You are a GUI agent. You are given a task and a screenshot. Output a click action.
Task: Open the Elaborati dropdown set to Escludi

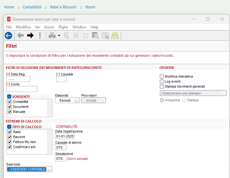tap(67, 100)
